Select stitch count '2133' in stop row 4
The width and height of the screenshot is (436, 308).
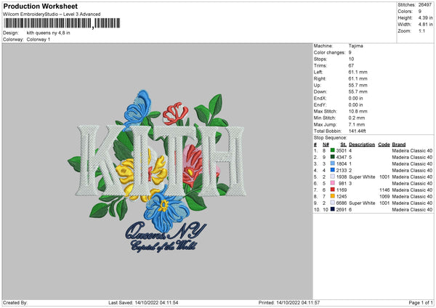coord(342,171)
